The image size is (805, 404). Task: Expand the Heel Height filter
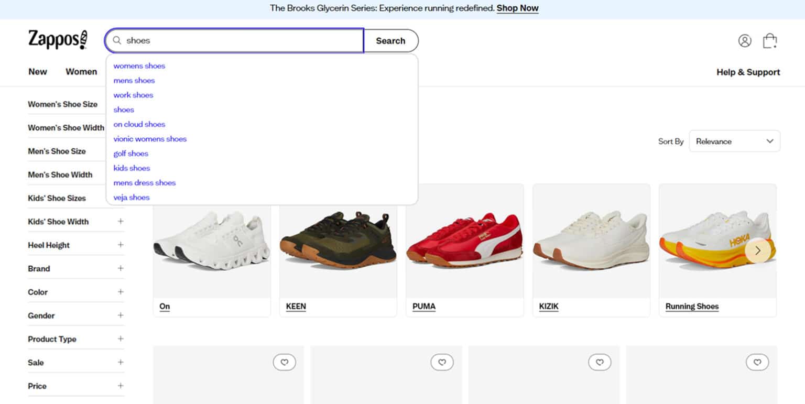coord(76,245)
